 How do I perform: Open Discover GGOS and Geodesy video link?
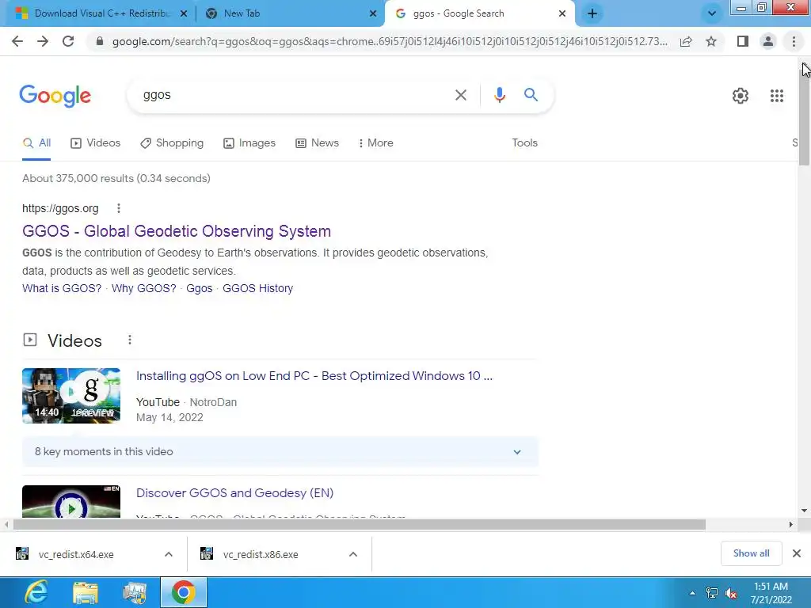point(234,492)
